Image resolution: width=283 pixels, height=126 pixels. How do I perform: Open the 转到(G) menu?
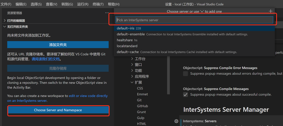[x=67, y=4]
